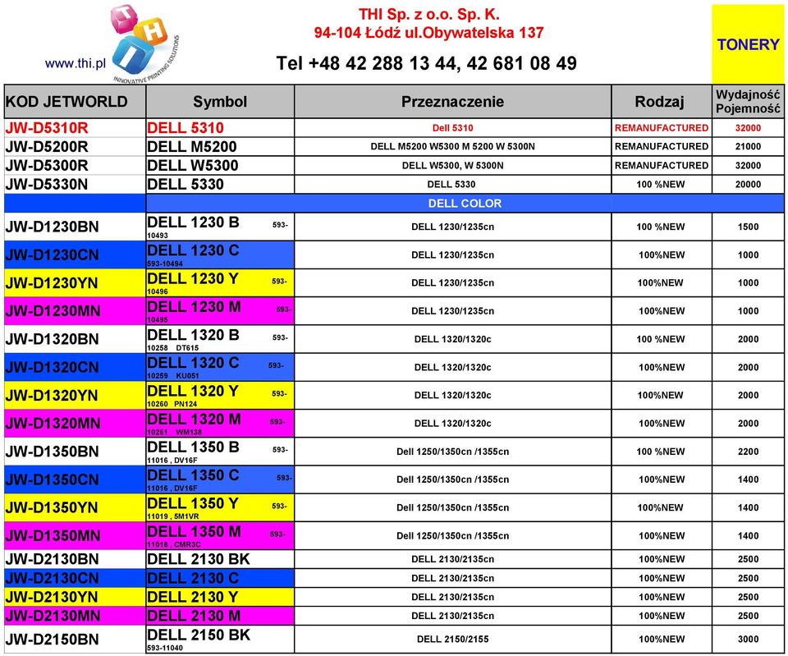Click the DELL 2130 Y symbol cell

coord(220,597)
